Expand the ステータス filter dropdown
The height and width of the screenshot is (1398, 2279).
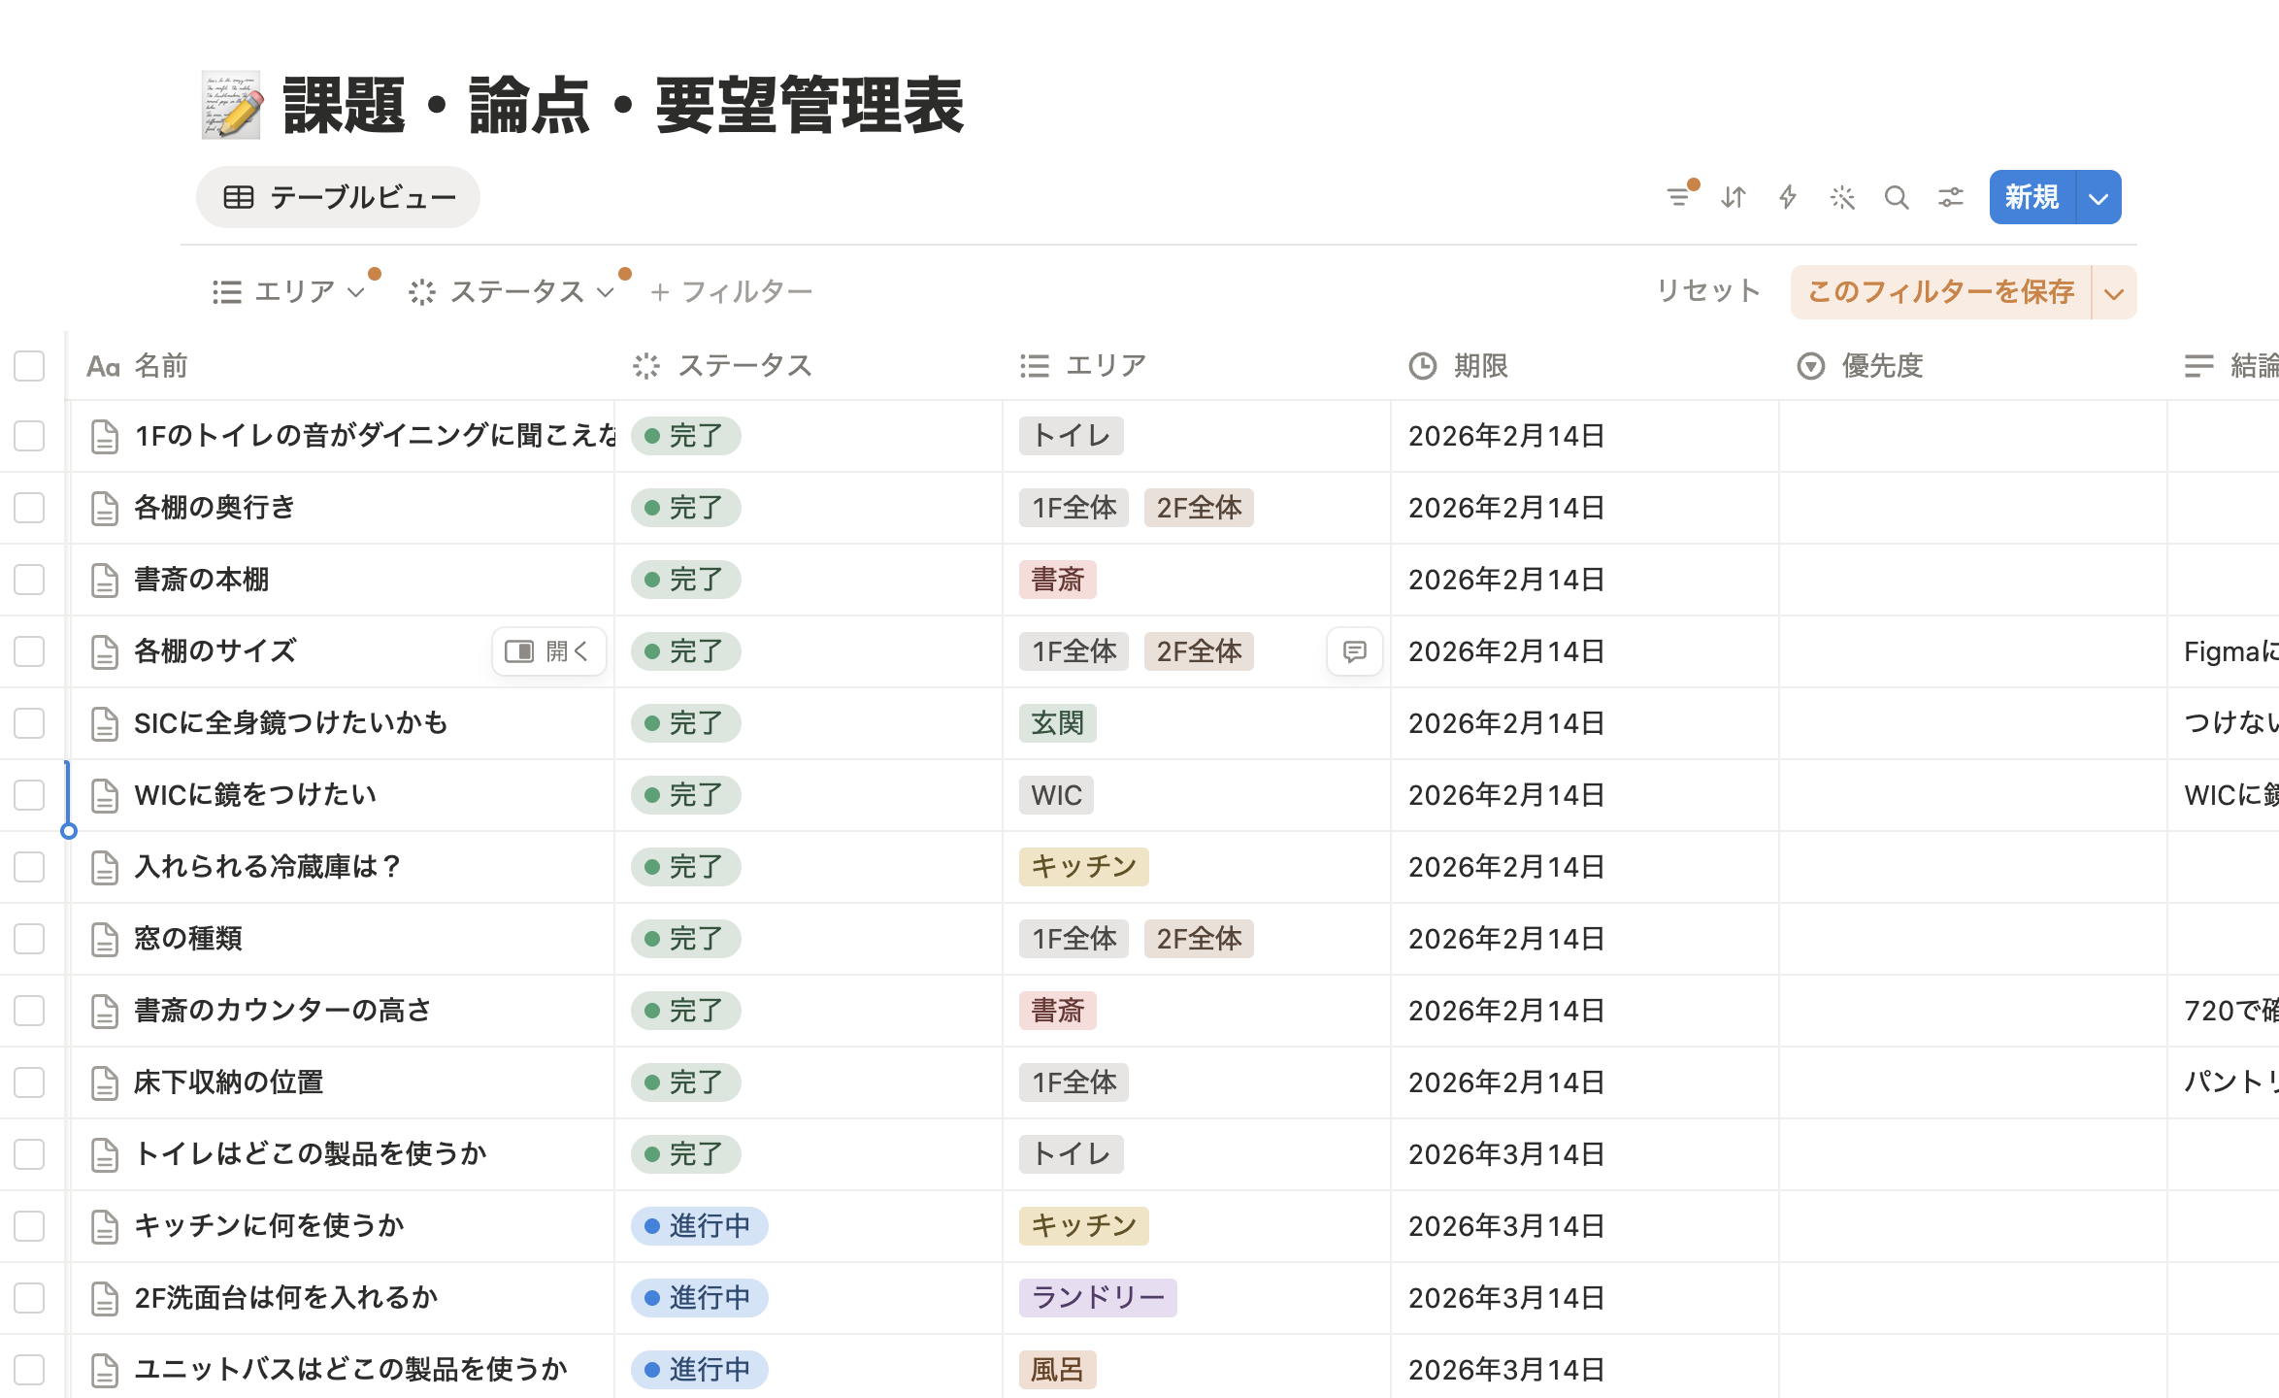click(512, 291)
